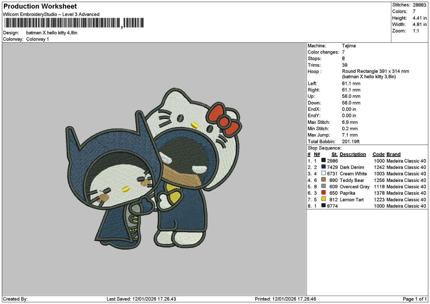Click the Color changes value 7
Viewport: 430px width, 304px height.
[x=343, y=52]
